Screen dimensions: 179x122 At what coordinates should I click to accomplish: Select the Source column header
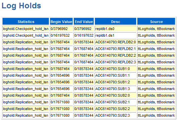[x=156, y=21]
